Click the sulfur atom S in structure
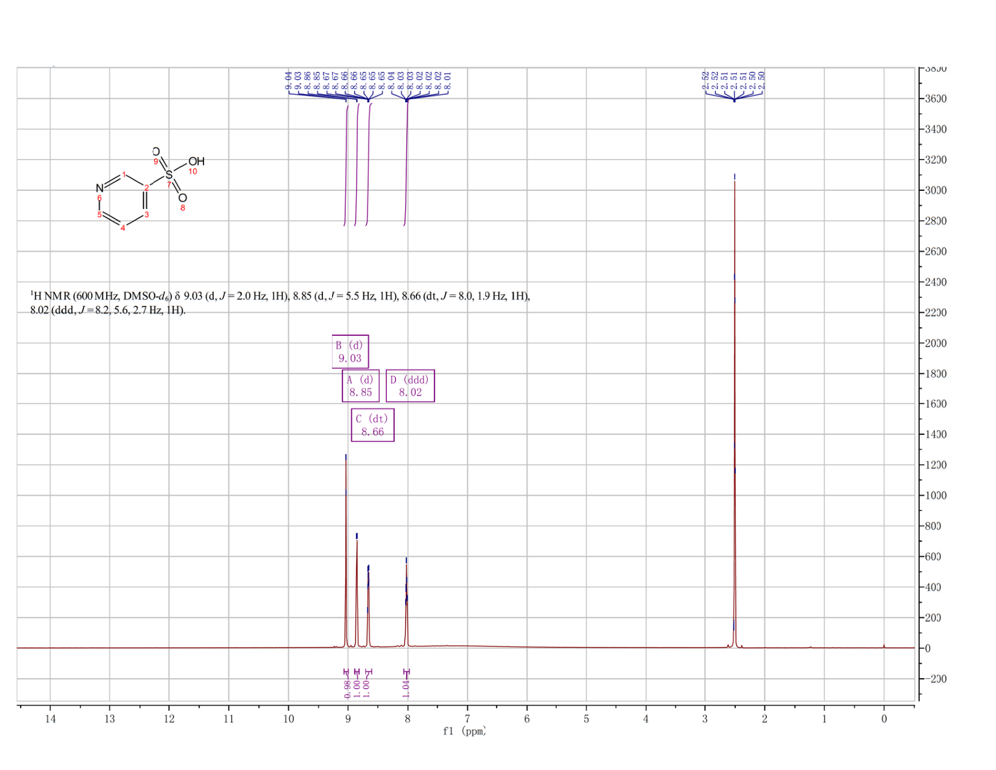 point(169,175)
